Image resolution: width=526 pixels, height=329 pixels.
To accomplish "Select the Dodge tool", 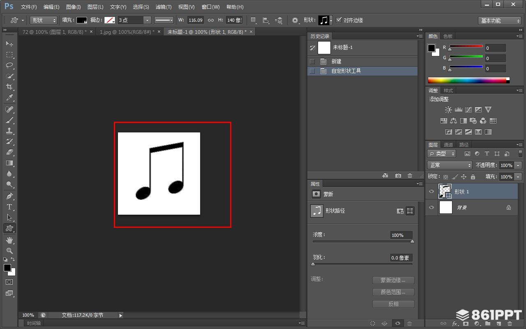I will click(x=9, y=185).
